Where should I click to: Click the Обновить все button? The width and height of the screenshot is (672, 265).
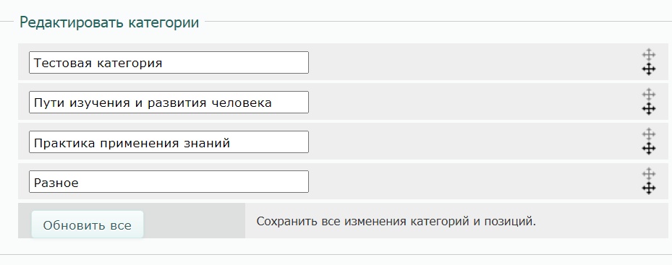88,225
